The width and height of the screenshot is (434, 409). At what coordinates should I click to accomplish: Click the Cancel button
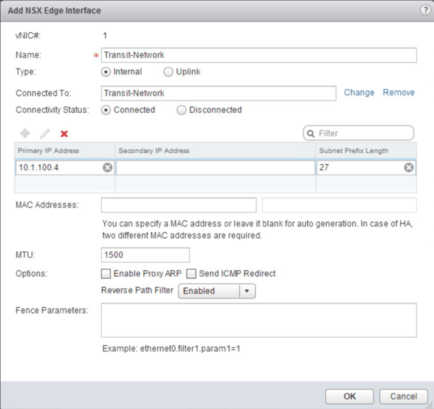tap(403, 396)
